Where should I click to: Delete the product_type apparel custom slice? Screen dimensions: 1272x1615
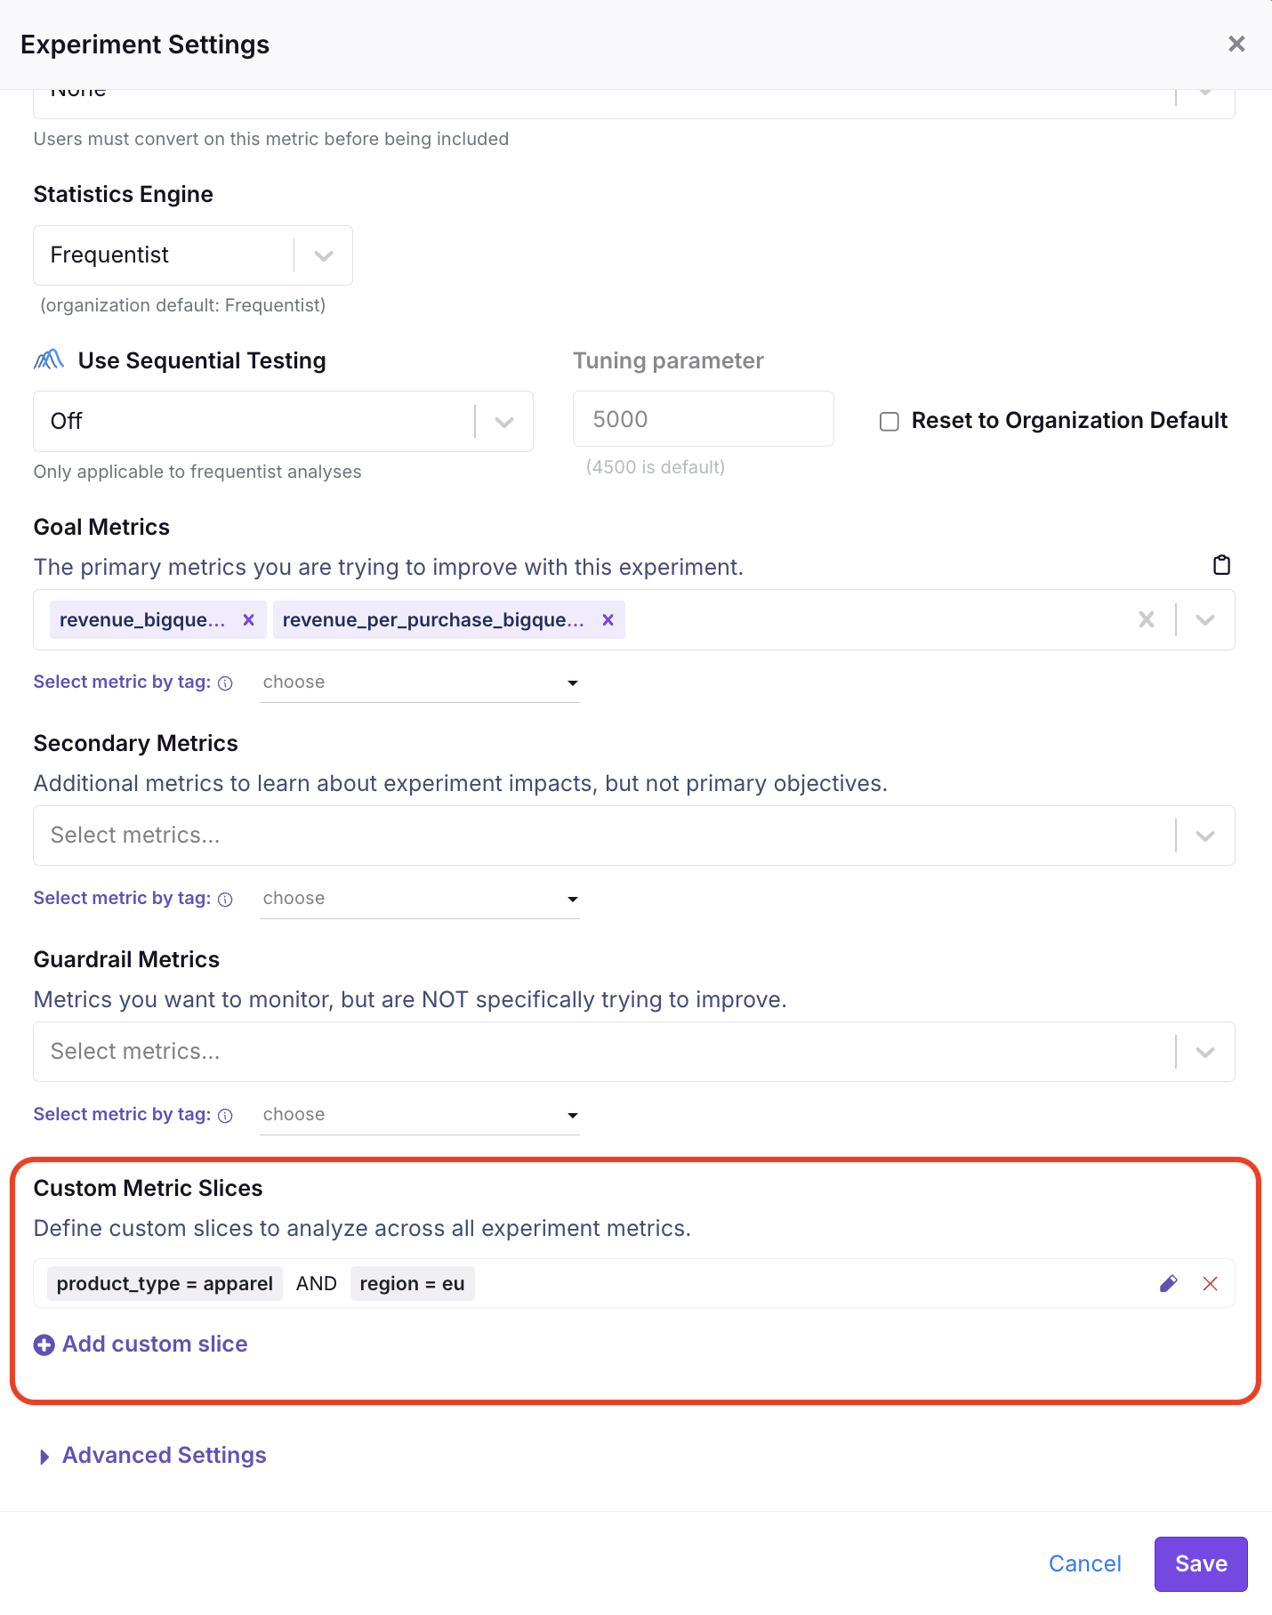click(1210, 1283)
